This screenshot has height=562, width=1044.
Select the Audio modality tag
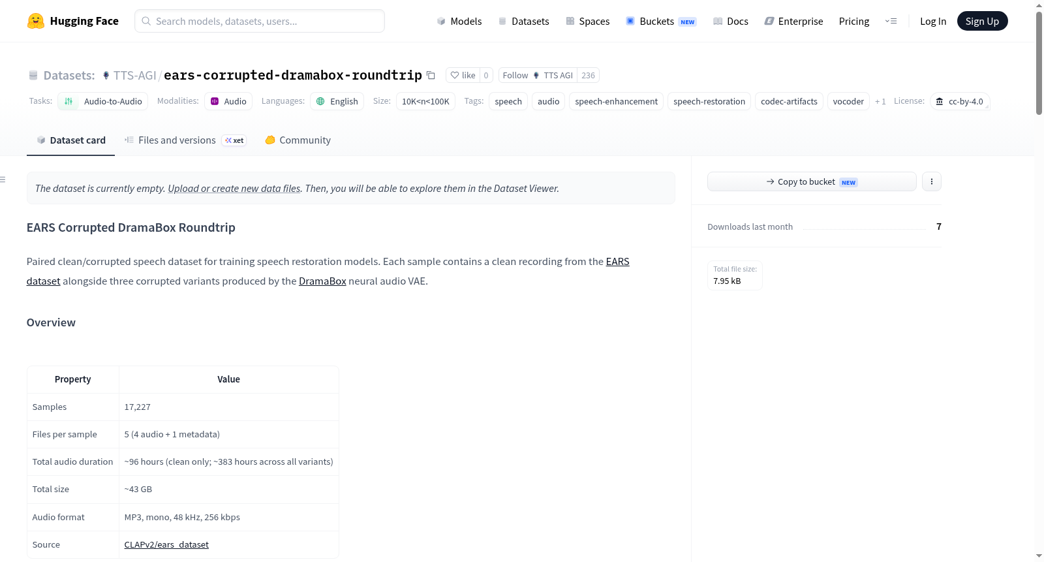click(x=228, y=101)
